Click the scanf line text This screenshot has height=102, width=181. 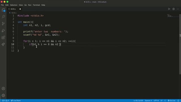click(41, 35)
